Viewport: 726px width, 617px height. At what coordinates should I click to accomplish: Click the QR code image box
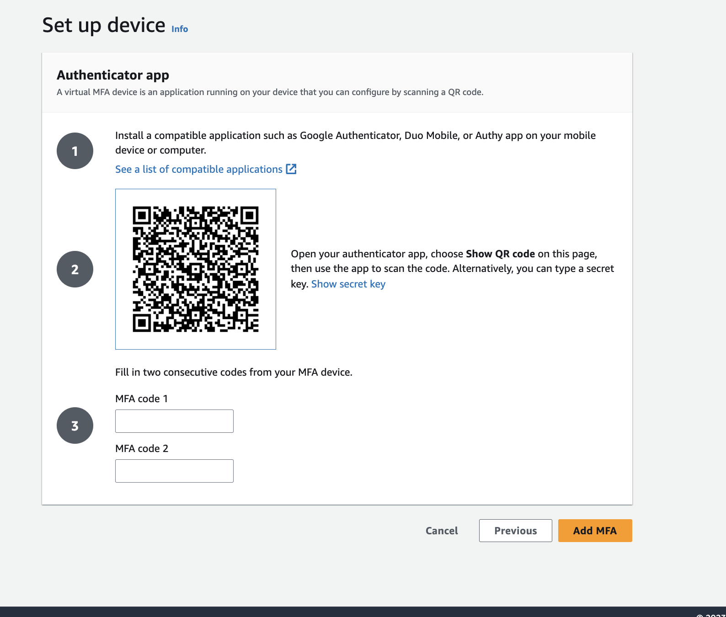click(196, 269)
